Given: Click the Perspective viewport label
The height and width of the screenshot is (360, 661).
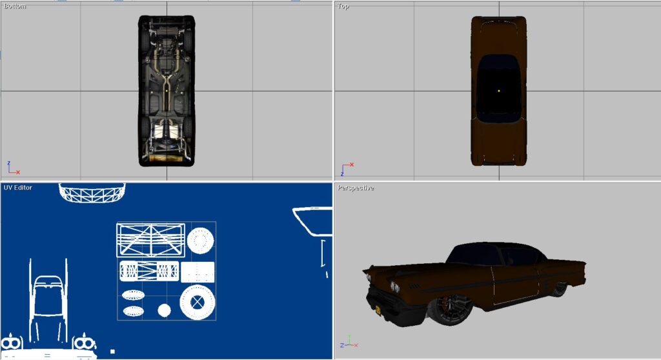Looking at the screenshot, I should [356, 188].
